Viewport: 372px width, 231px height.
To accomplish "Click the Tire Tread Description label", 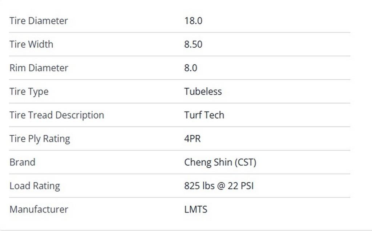I will (x=57, y=115).
